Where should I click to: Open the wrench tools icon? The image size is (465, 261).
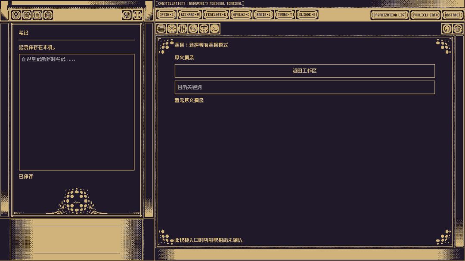coord(127,15)
